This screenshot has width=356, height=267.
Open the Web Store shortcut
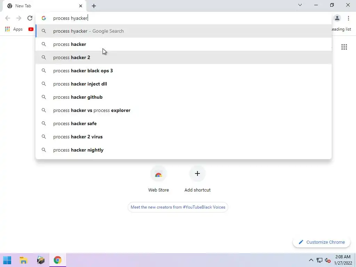point(159,179)
